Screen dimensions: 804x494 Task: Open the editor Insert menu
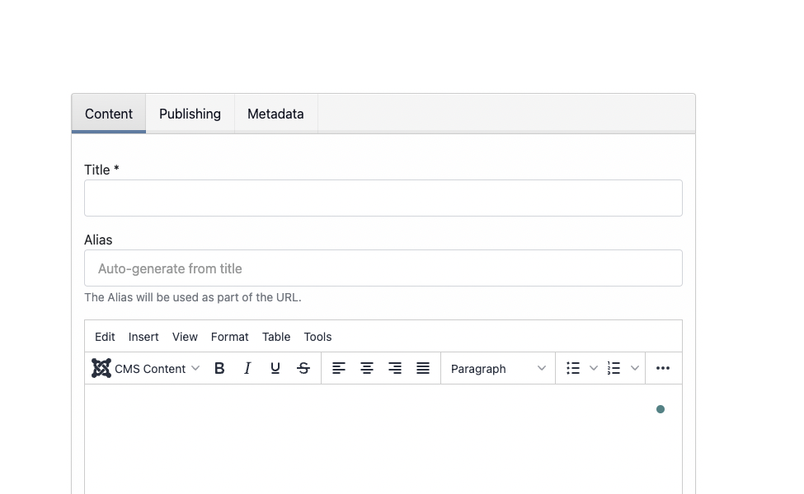click(143, 337)
